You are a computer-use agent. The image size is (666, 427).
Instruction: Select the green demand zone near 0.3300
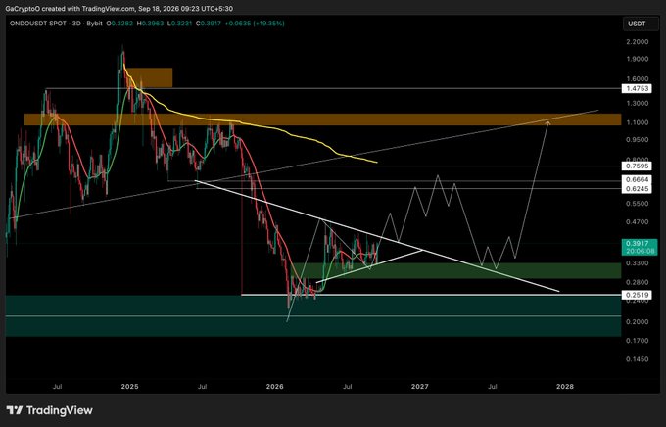(x=456, y=270)
